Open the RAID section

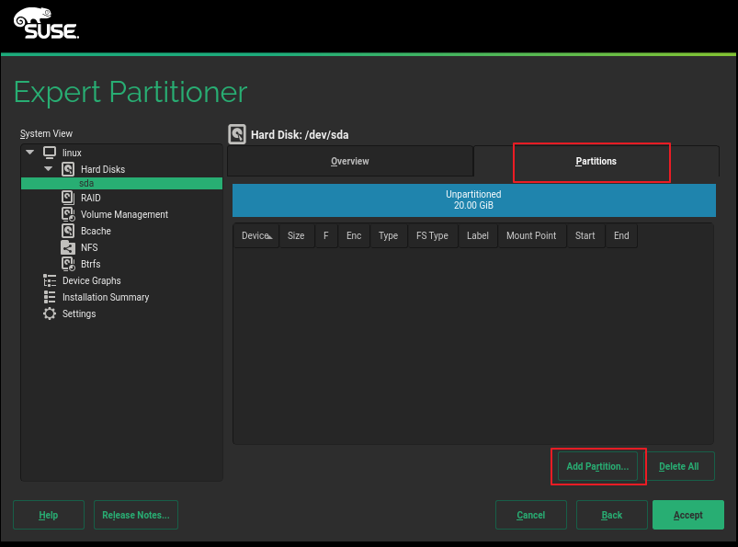pos(90,198)
